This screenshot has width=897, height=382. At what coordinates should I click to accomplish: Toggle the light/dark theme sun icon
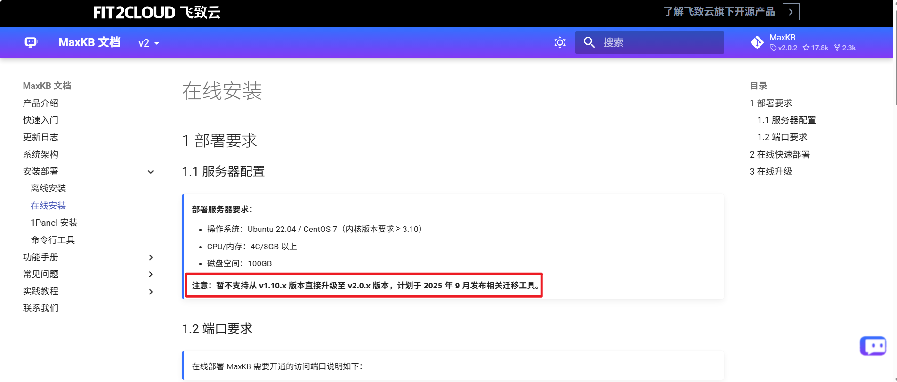(x=560, y=42)
